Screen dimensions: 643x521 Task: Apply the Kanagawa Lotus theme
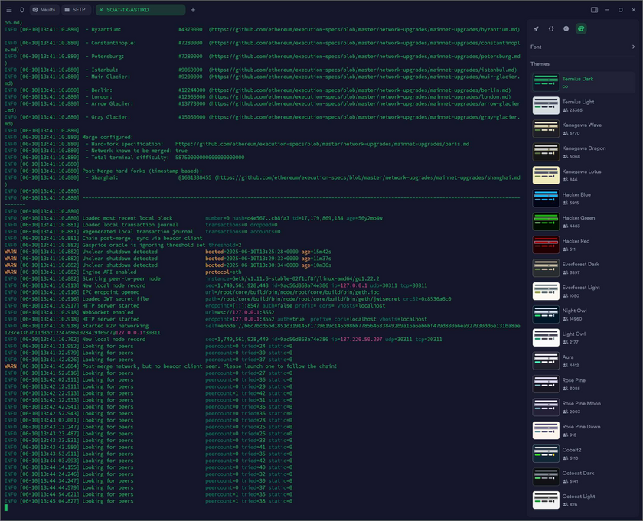(x=583, y=175)
